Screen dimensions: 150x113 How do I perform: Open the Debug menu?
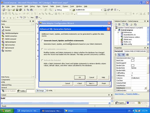32,6
